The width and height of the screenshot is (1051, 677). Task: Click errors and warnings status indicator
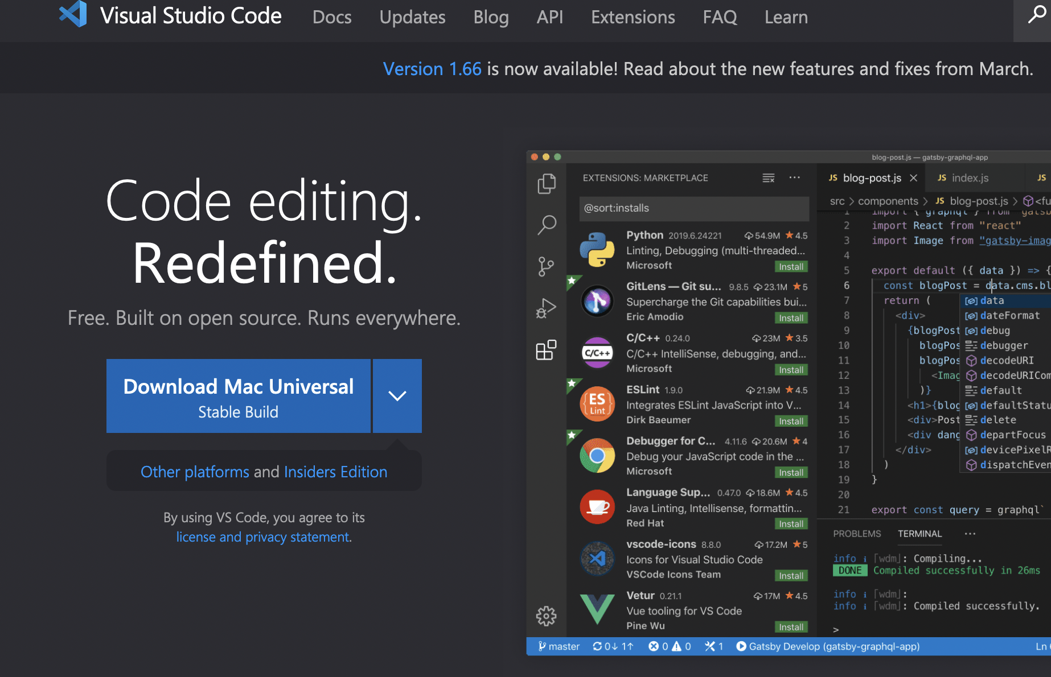pyautogui.click(x=670, y=646)
